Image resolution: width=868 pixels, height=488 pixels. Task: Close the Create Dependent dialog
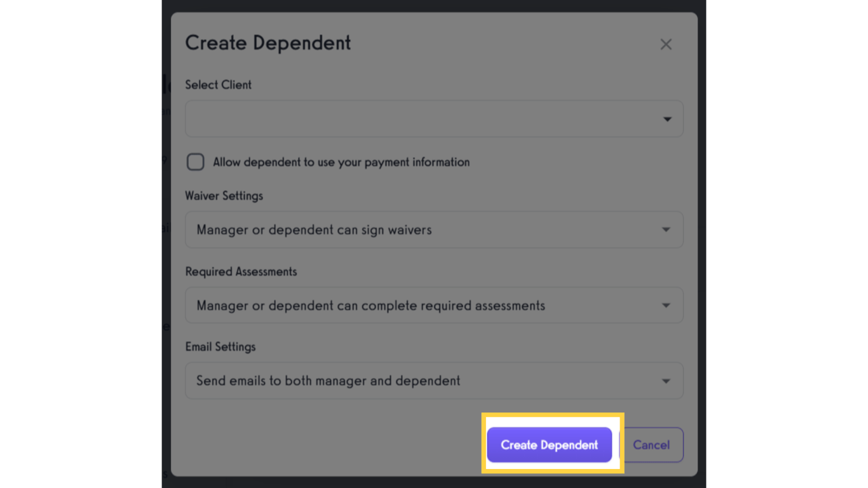665,44
